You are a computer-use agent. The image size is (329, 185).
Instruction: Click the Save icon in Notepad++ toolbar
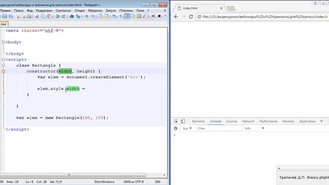5,16
